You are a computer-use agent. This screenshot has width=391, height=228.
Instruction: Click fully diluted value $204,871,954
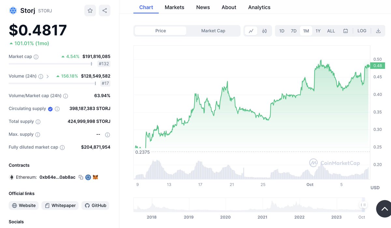(96, 147)
